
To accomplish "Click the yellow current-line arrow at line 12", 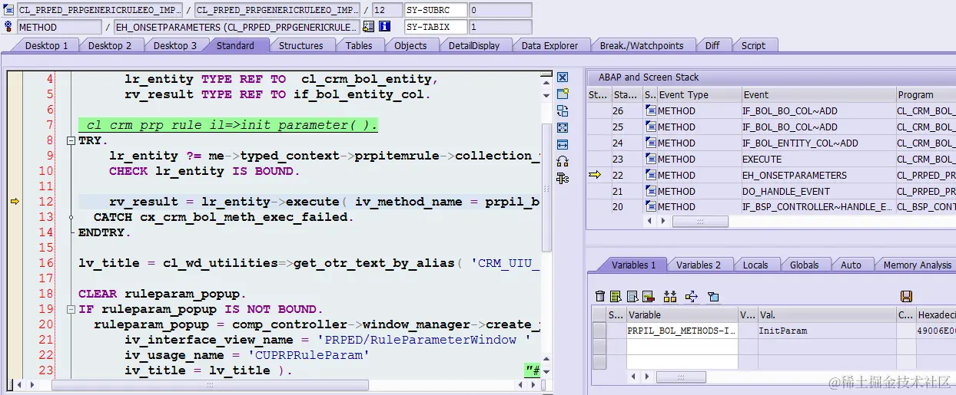I will pyautogui.click(x=15, y=202).
